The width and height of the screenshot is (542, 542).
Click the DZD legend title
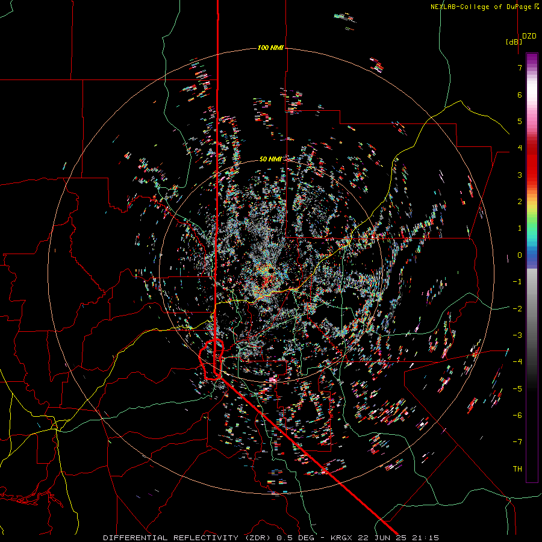click(529, 36)
